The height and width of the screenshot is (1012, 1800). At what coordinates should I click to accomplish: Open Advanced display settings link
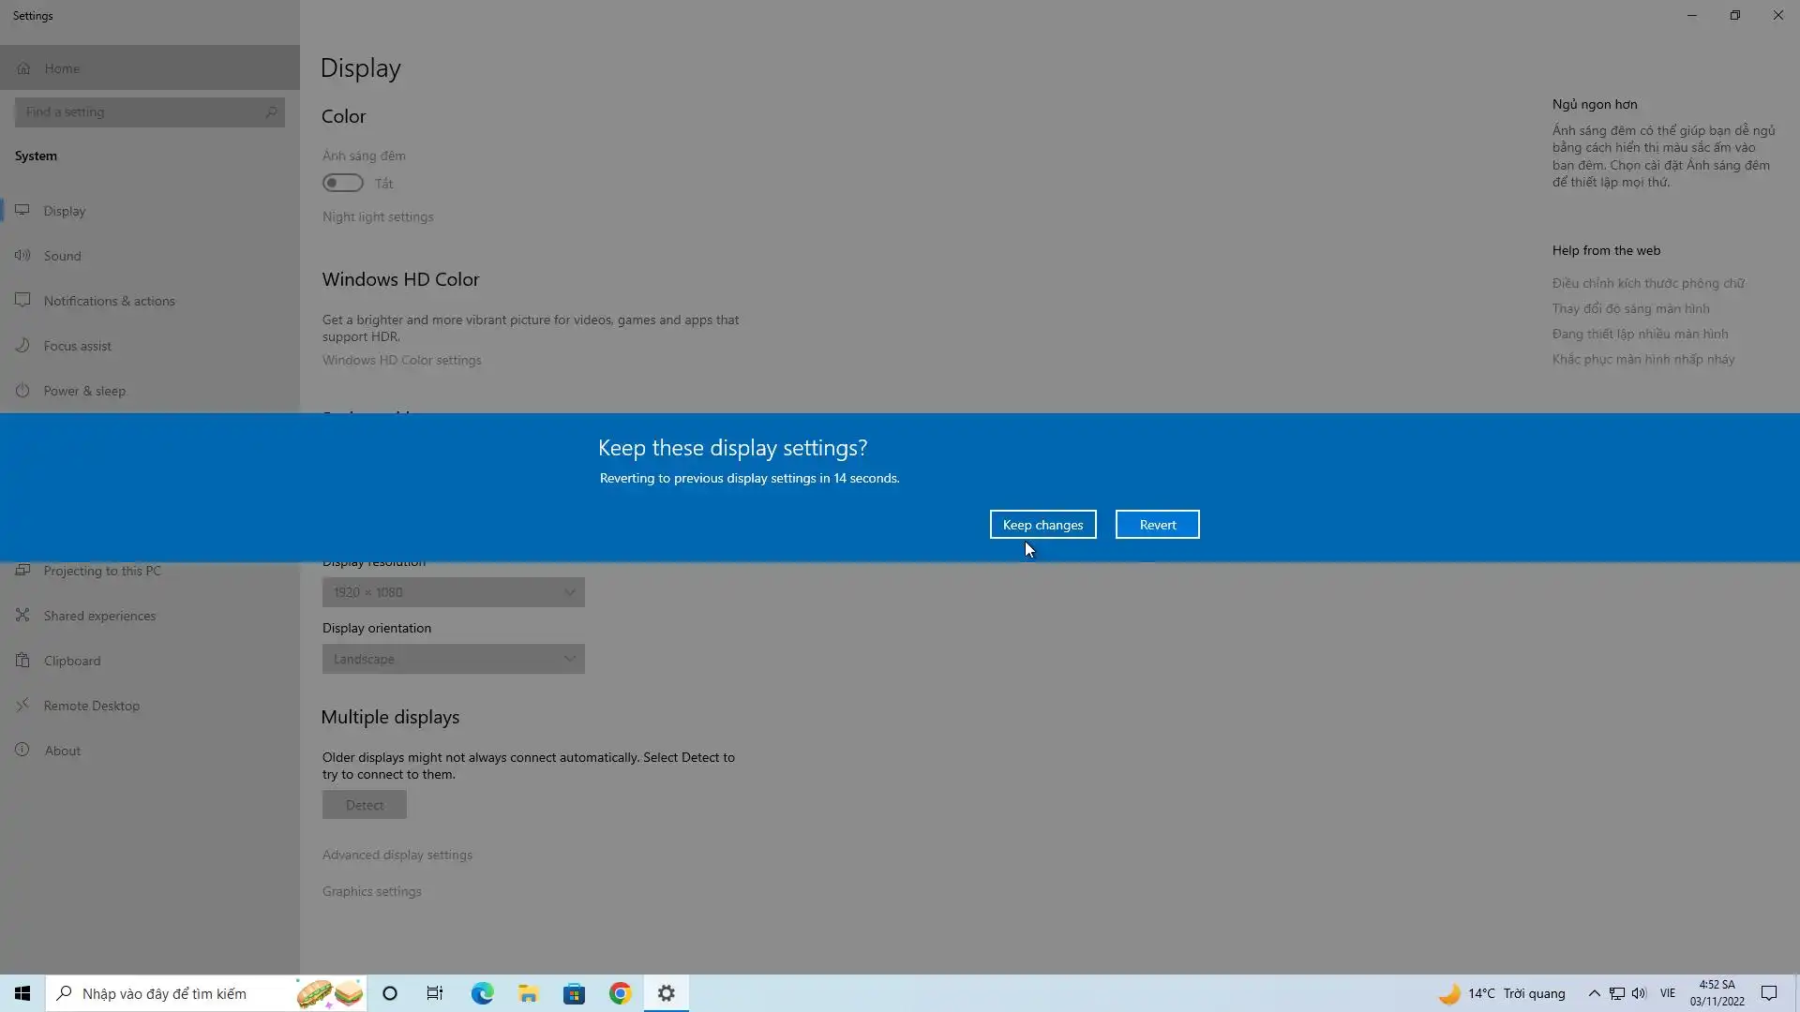tap(397, 855)
